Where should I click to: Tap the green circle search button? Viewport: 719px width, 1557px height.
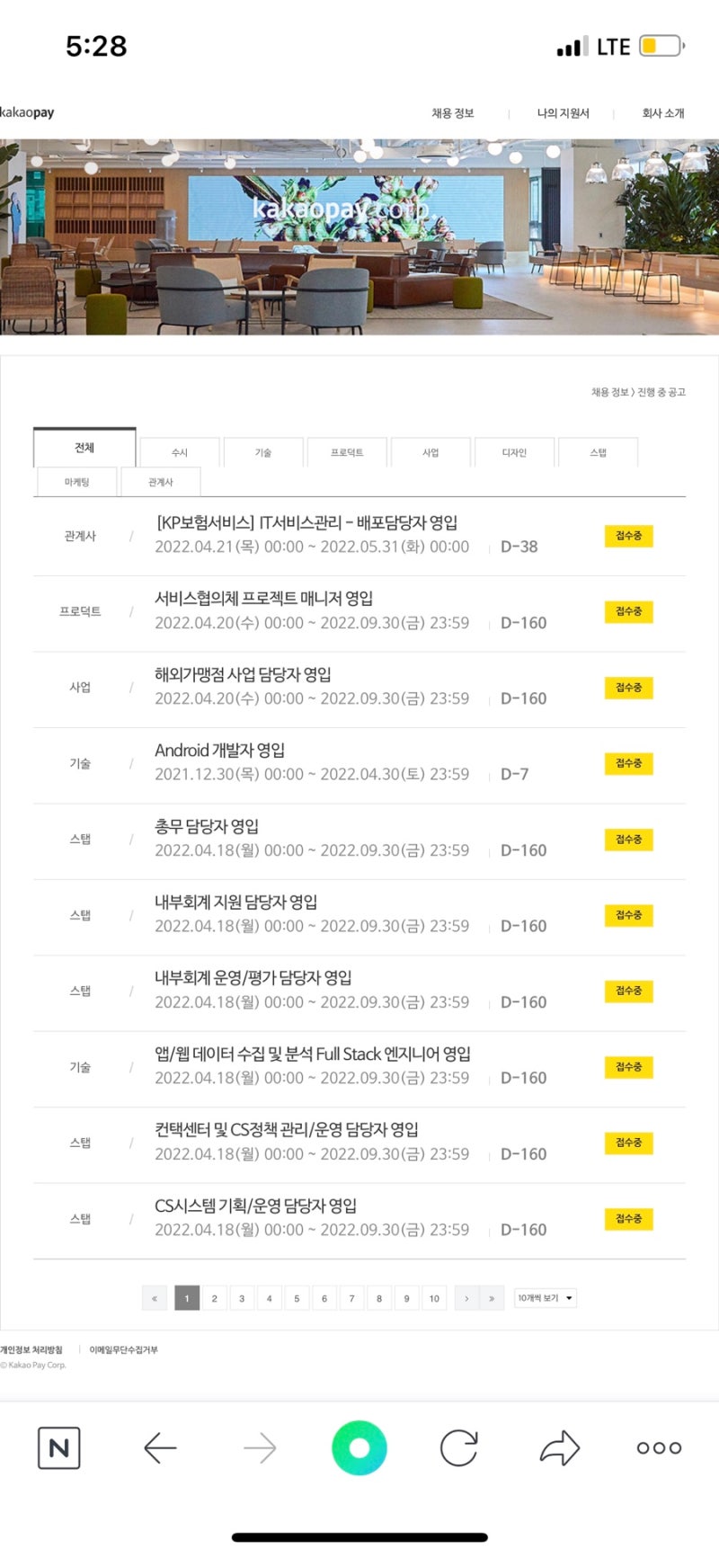pyautogui.click(x=359, y=1447)
